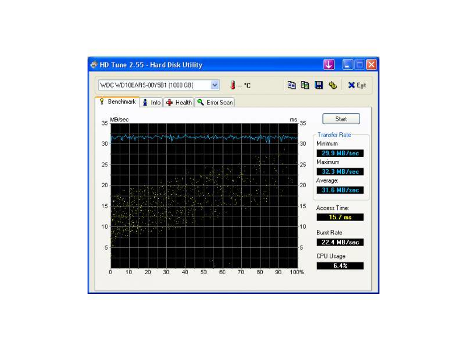Click the HD Tune title bar app icon
467x350 pixels.
click(94, 65)
